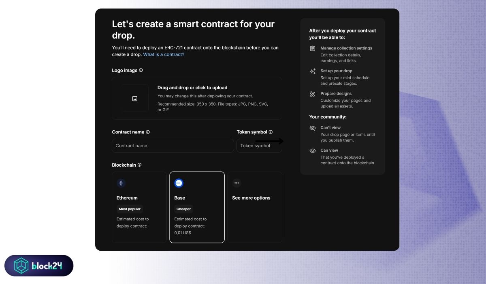Image resolution: width=486 pixels, height=284 pixels.
Task: Click the Base blue circle logo
Action: 179,183
